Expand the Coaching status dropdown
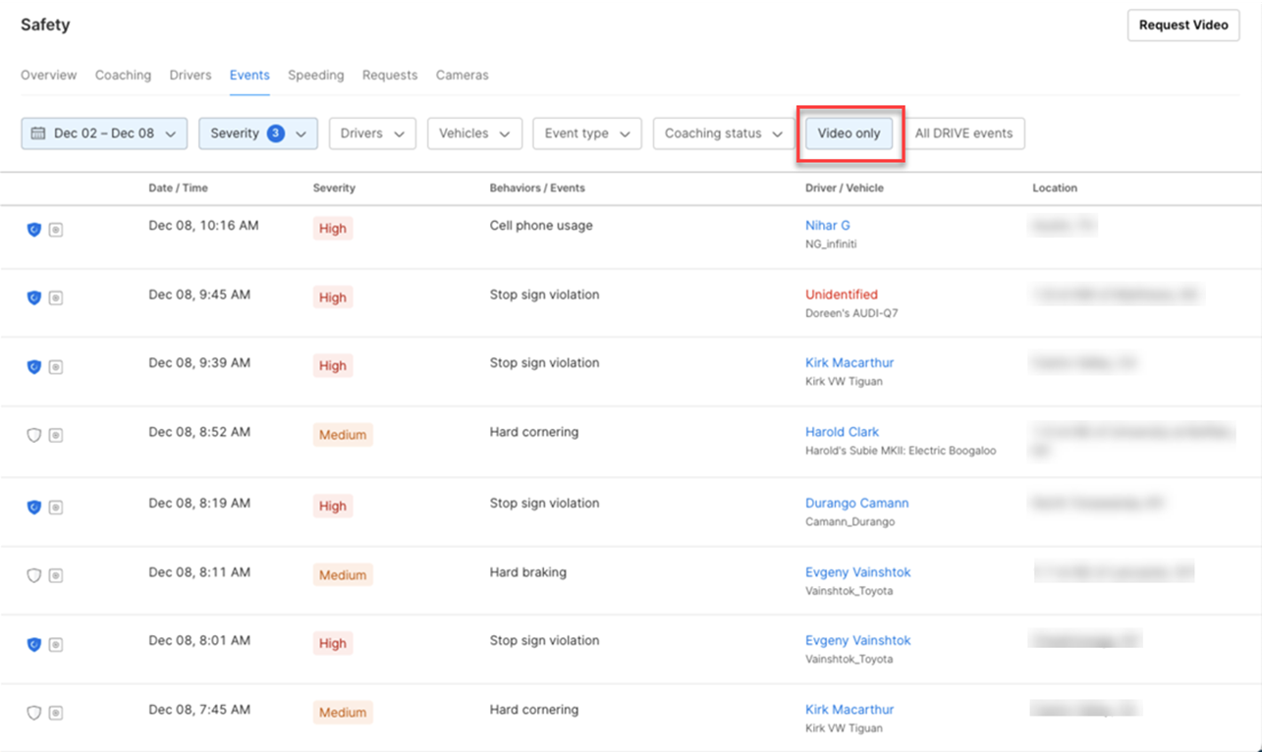Viewport: 1262px width, 752px height. click(x=723, y=134)
